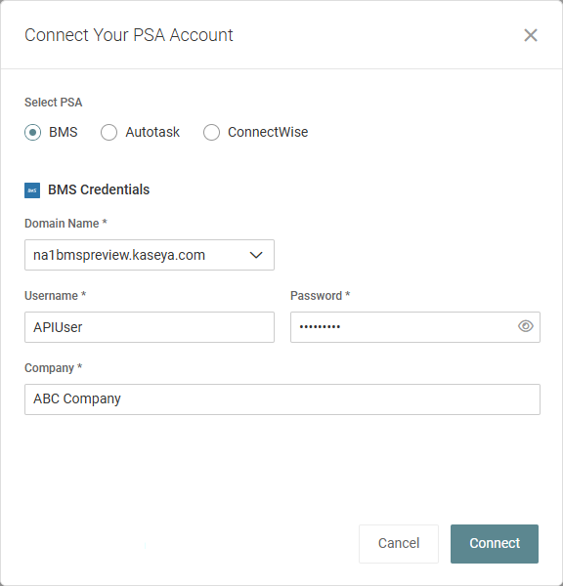Select the BMS radio button
The image size is (563, 586).
click(x=33, y=132)
